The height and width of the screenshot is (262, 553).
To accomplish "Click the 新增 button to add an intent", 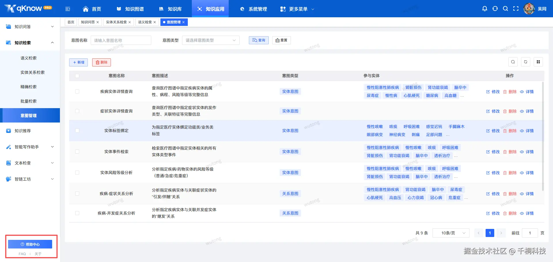I will [x=78, y=62].
